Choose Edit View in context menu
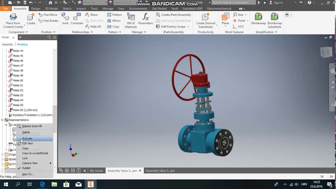Viewport: 336px width, 189px height. pyautogui.click(x=28, y=144)
